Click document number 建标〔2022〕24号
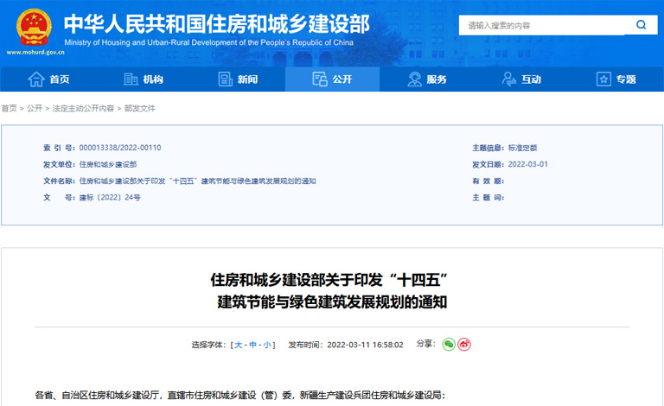664x406 pixels. coord(110,198)
